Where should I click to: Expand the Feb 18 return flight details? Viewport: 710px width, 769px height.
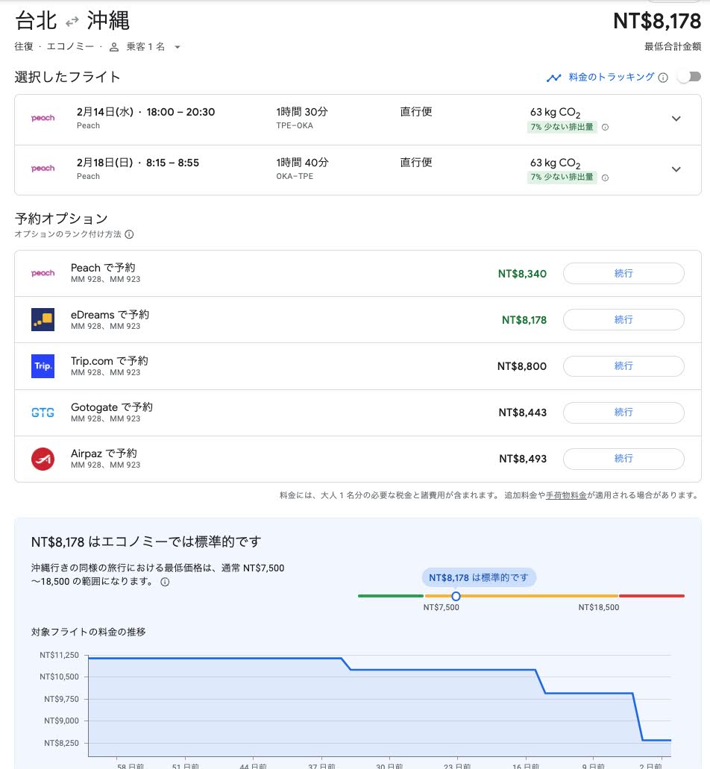point(676,169)
